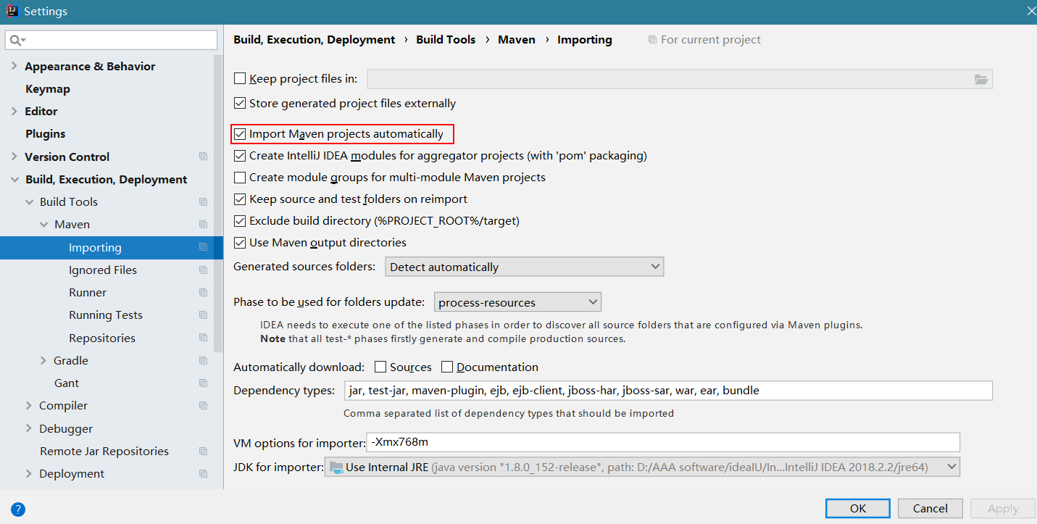Viewport: 1037px width, 524px height.
Task: Click the folder browse icon for project files
Action: pyautogui.click(x=981, y=80)
